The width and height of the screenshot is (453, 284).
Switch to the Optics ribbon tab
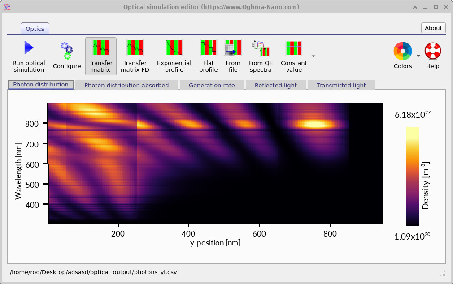click(x=35, y=29)
